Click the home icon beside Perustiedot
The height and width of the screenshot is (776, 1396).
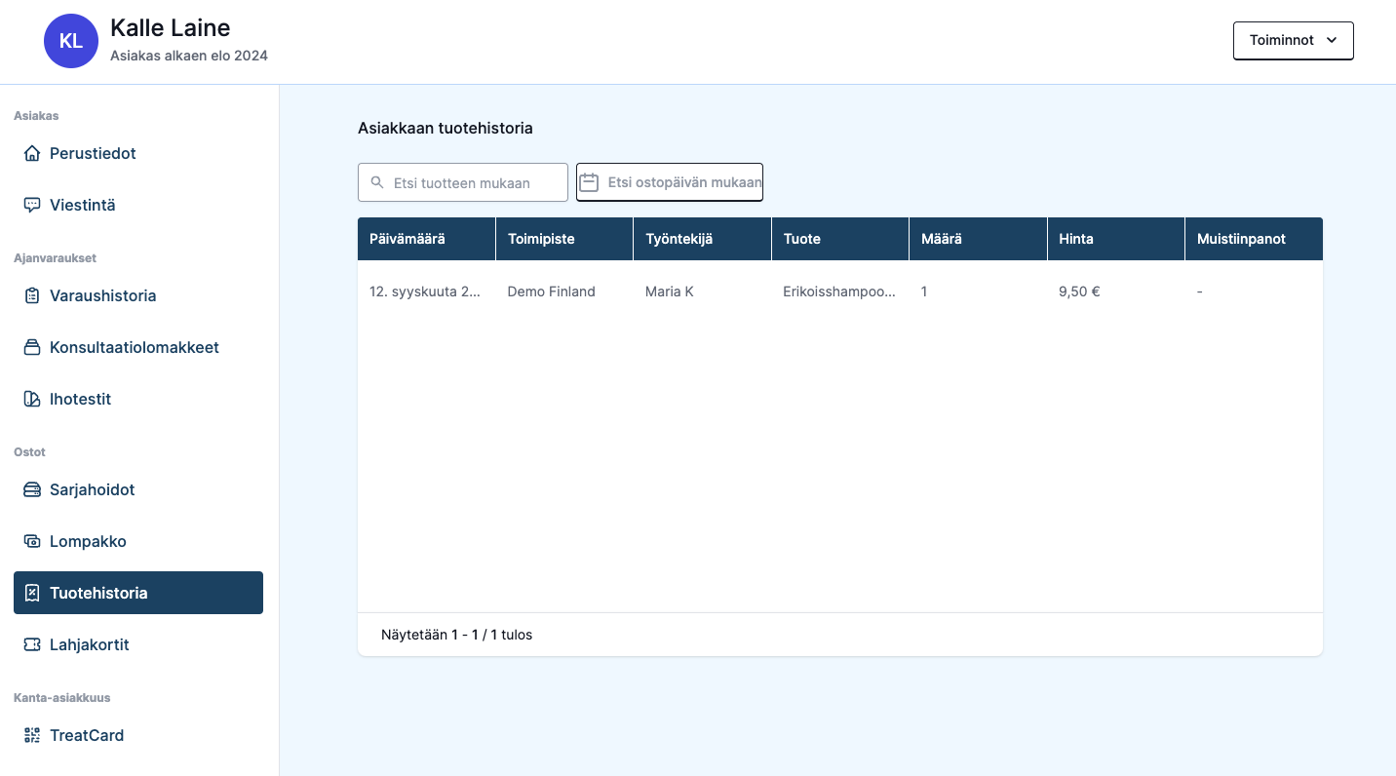coord(32,154)
